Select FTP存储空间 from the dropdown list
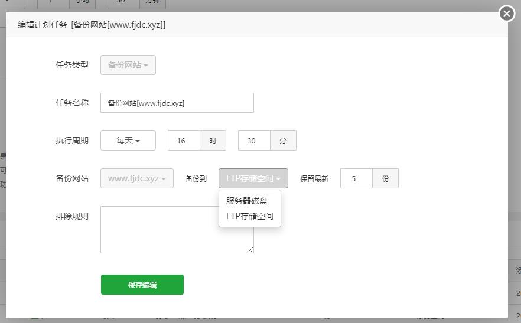 pos(249,216)
